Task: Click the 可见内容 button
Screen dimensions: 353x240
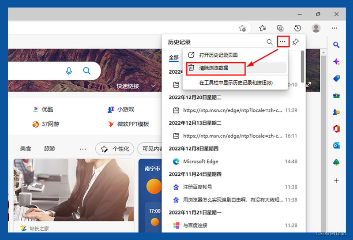Action: pos(150,149)
